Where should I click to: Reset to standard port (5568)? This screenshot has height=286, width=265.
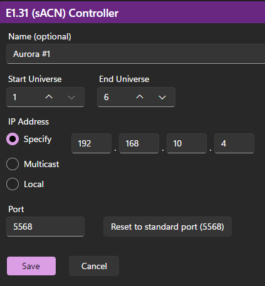[x=167, y=227]
